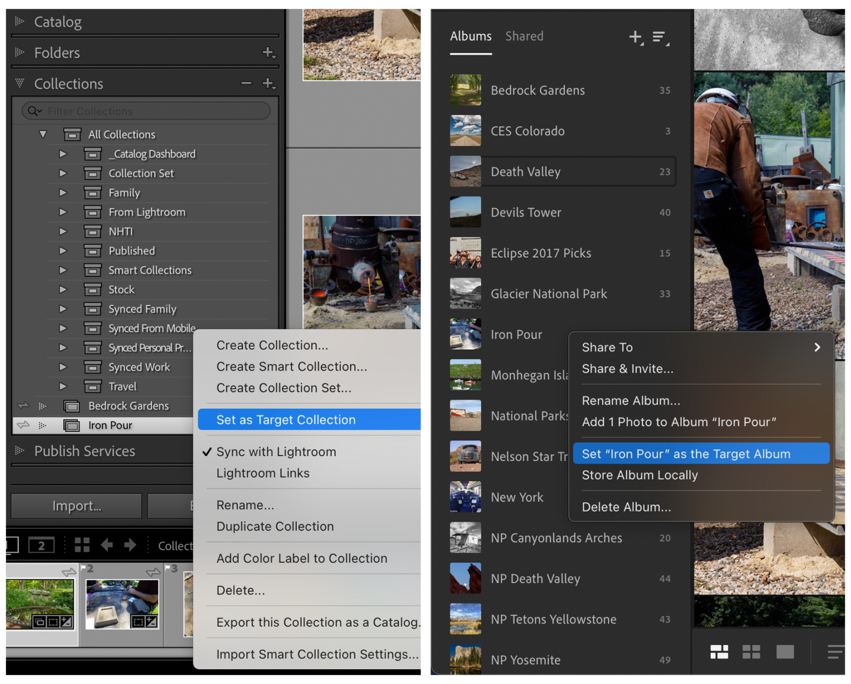Click the next photo arrow icon
This screenshot has width=851, height=684.
pos(129,545)
